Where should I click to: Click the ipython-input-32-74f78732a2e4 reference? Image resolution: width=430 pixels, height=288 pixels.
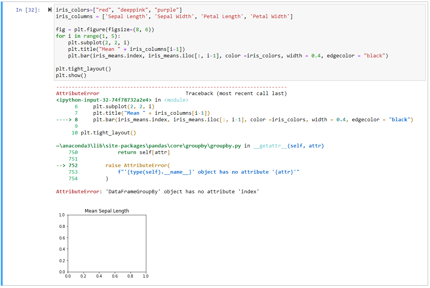coord(104,100)
